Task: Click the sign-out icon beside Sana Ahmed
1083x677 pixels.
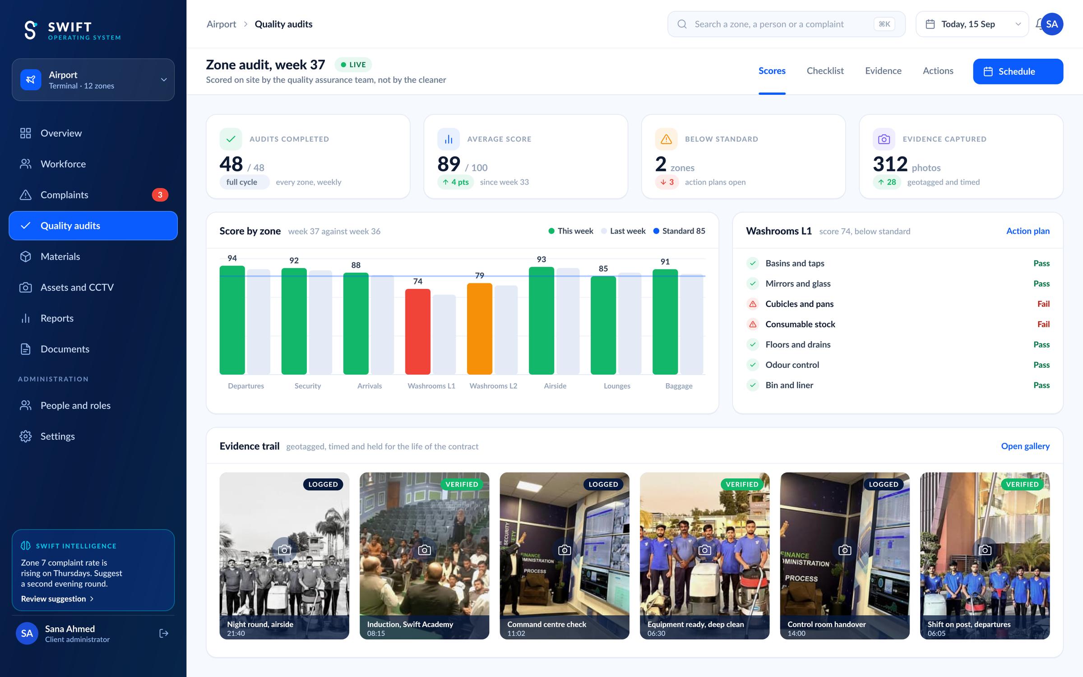Action: click(164, 633)
